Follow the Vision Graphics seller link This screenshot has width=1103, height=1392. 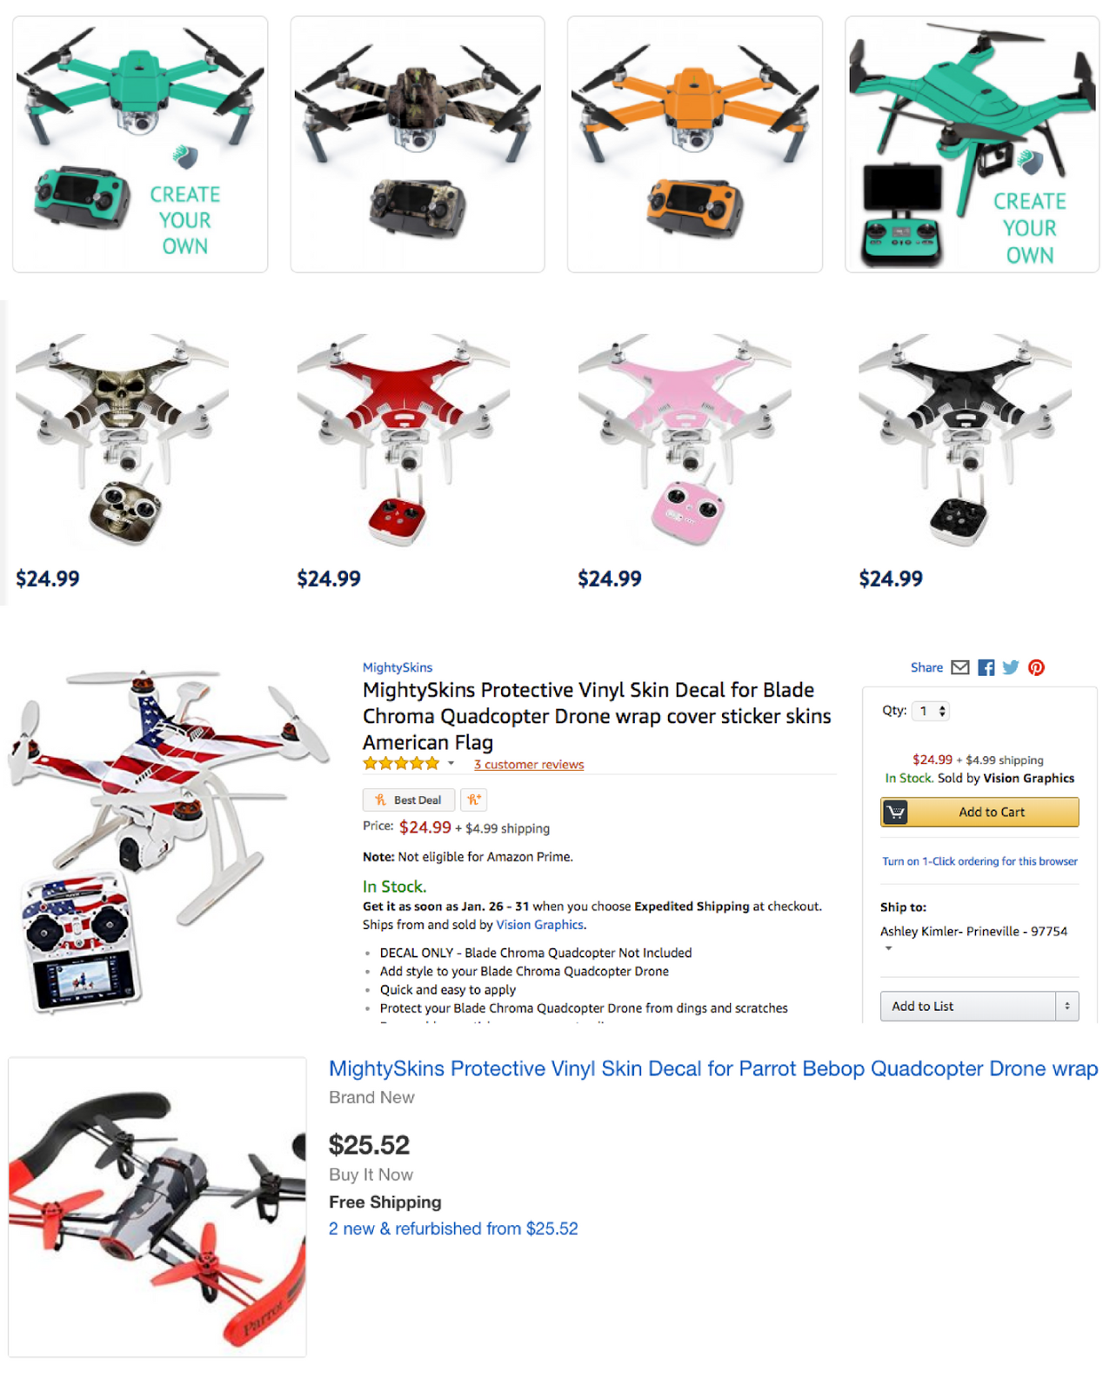click(539, 925)
